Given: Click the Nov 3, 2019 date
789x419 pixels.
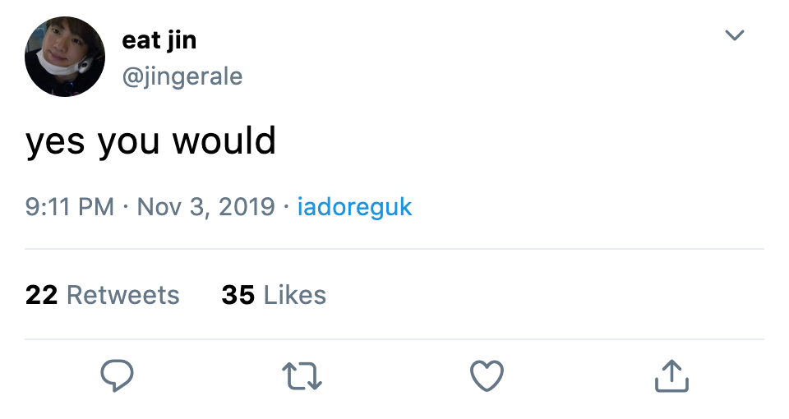Looking at the screenshot, I should pyautogui.click(x=205, y=207).
